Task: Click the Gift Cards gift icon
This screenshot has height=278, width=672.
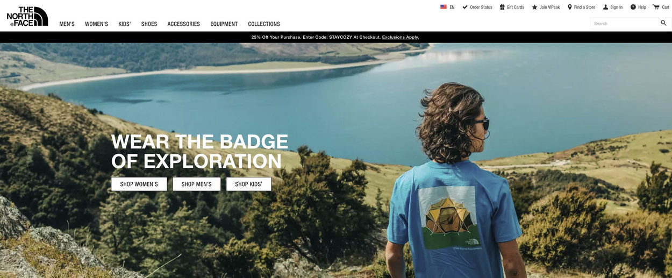Action: coord(502,7)
